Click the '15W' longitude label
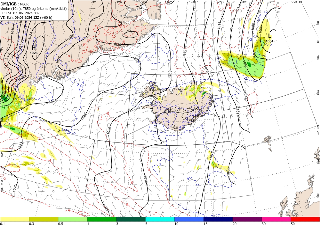 194,2
